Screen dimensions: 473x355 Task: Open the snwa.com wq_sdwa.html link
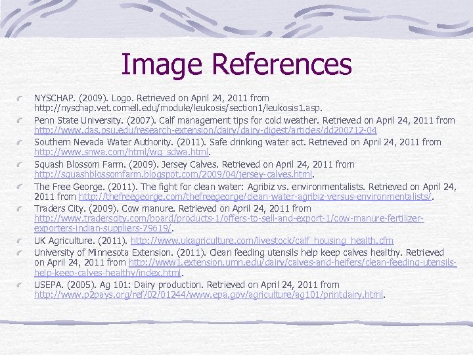122,152
